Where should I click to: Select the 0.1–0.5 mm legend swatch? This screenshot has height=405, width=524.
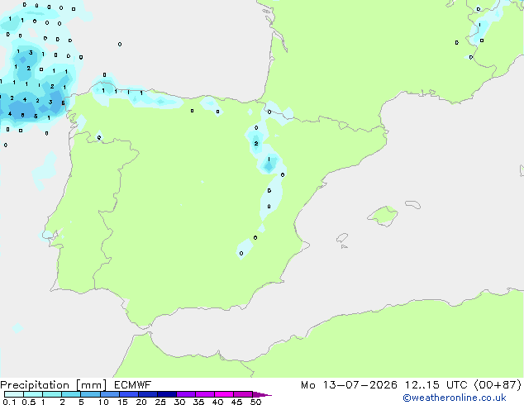pyautogui.click(x=14, y=394)
